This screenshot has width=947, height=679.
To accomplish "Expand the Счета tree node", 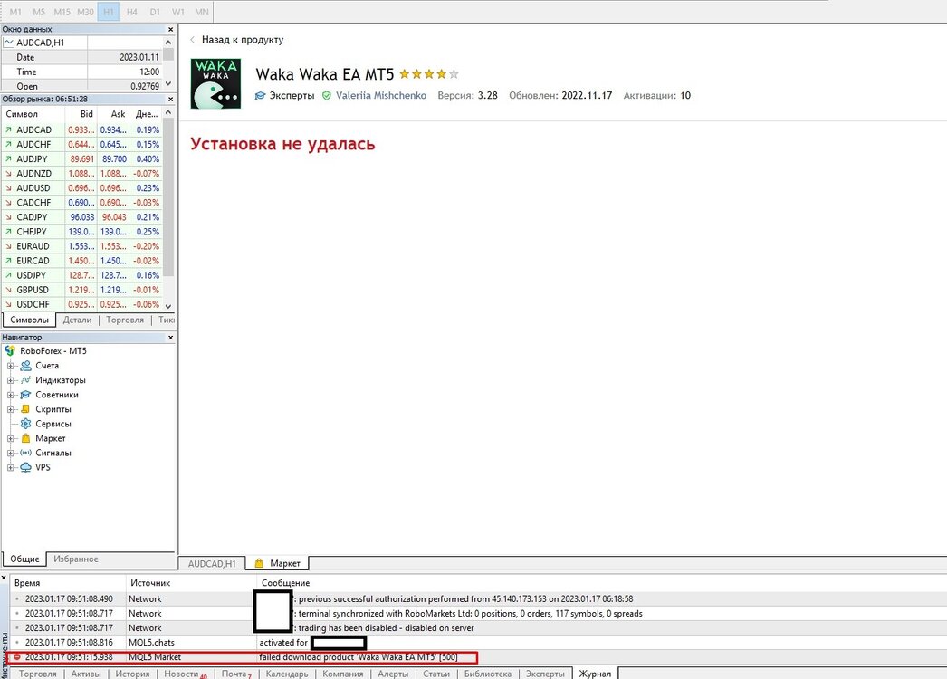I will point(10,366).
